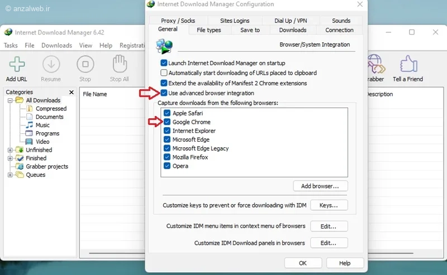Image resolution: width=447 pixels, height=275 pixels.
Task: Open the Downloads menu in menu bar
Action: pos(56,45)
